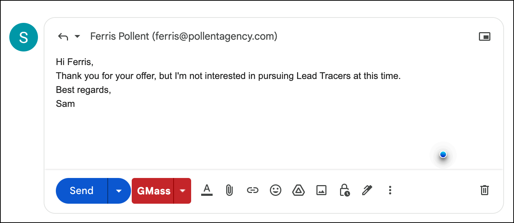Toggle confidential mode lock-and-clock icon
This screenshot has height=223, width=514.
(345, 190)
